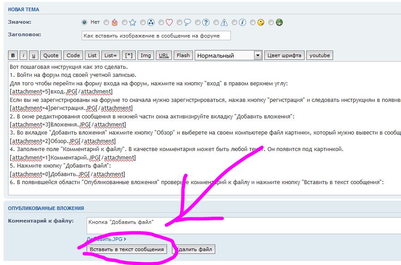
Task: Click the speech bubble topic icon
Action: [188, 22]
